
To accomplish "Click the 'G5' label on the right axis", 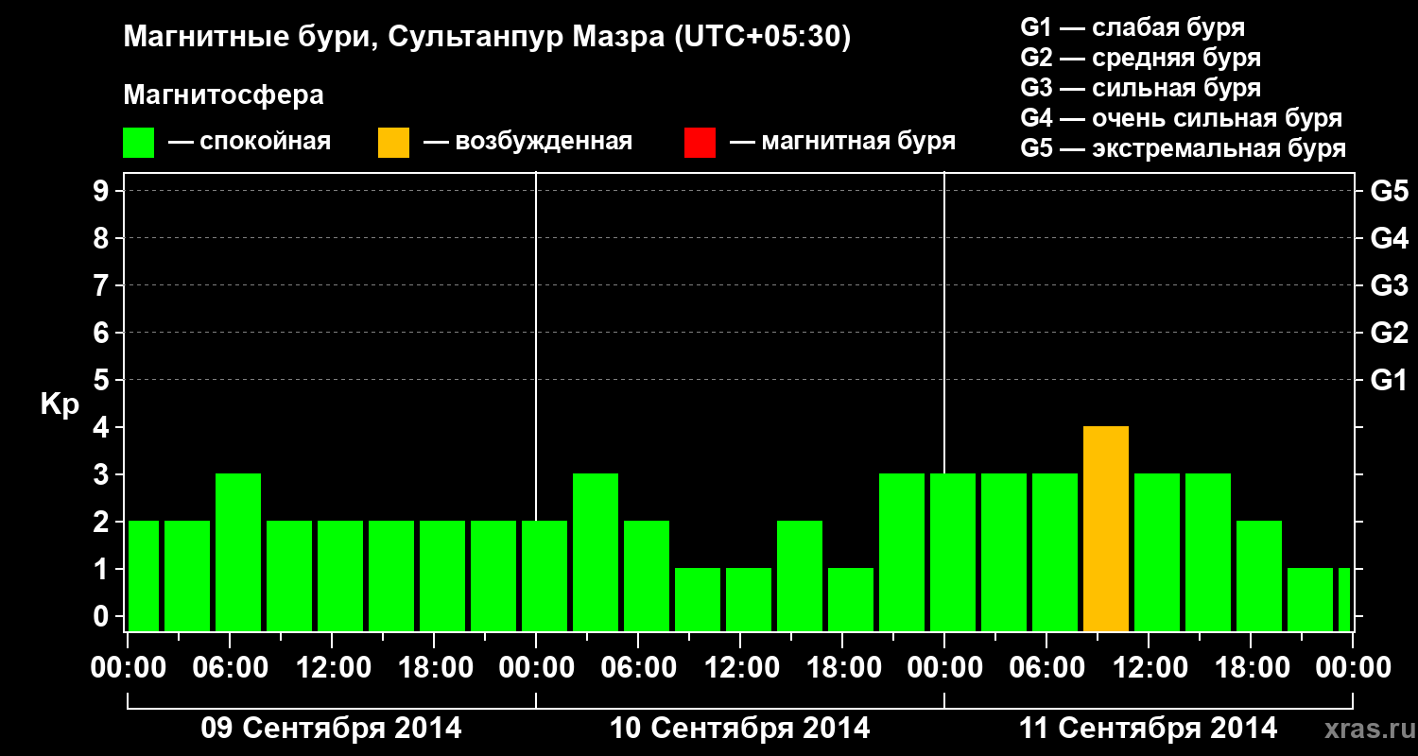I will pos(1389,192).
